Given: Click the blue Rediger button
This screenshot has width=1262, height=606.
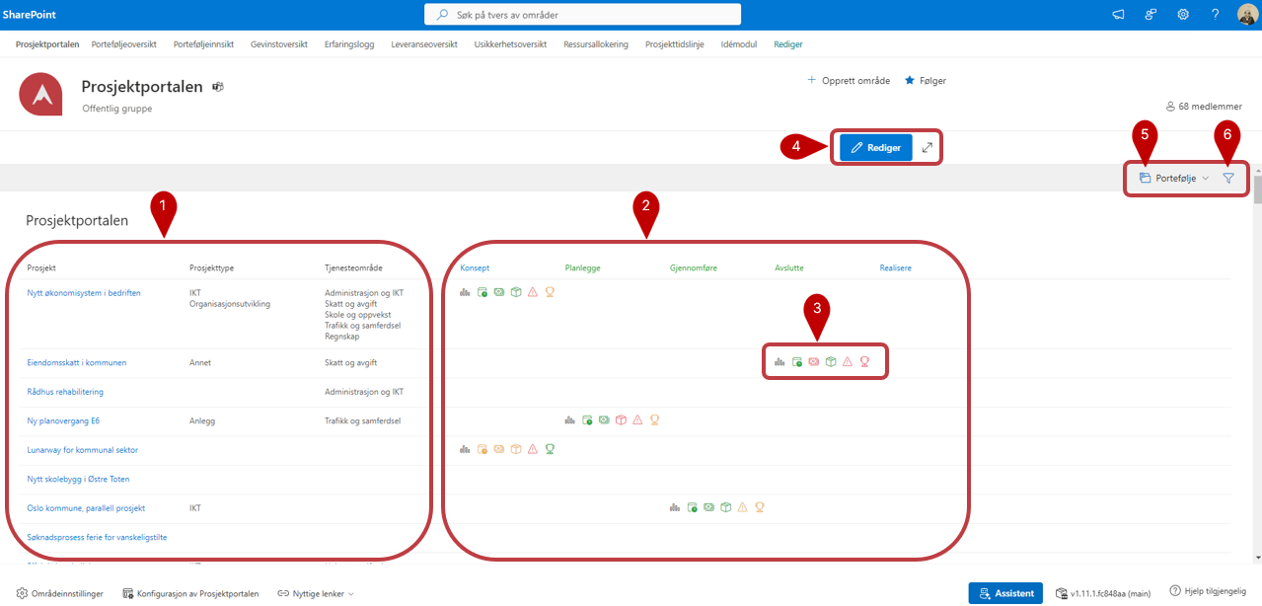Looking at the screenshot, I should [x=875, y=147].
